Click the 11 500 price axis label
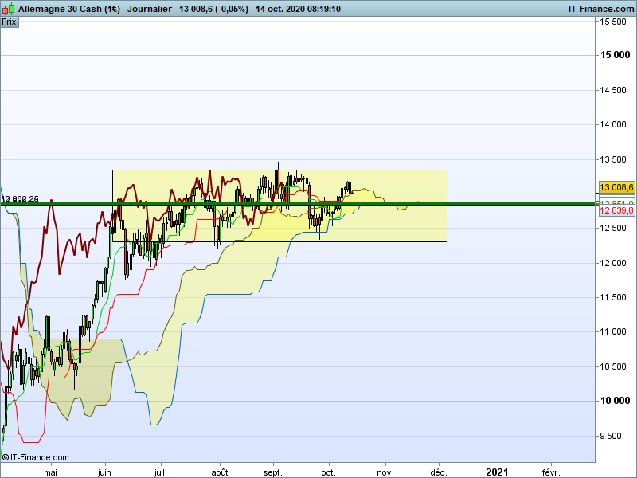Screen dimensions: 637x478 pyautogui.click(x=613, y=297)
